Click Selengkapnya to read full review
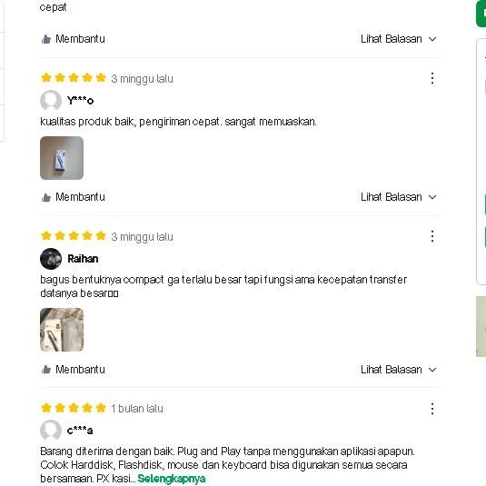Image resolution: width=486 pixels, height=486 pixels. point(172,479)
